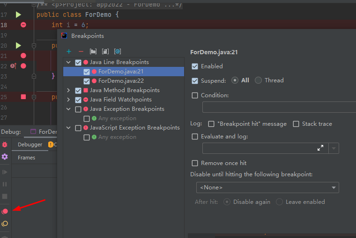Toggle the Suspend checkbox
356x238 pixels.
(x=195, y=81)
